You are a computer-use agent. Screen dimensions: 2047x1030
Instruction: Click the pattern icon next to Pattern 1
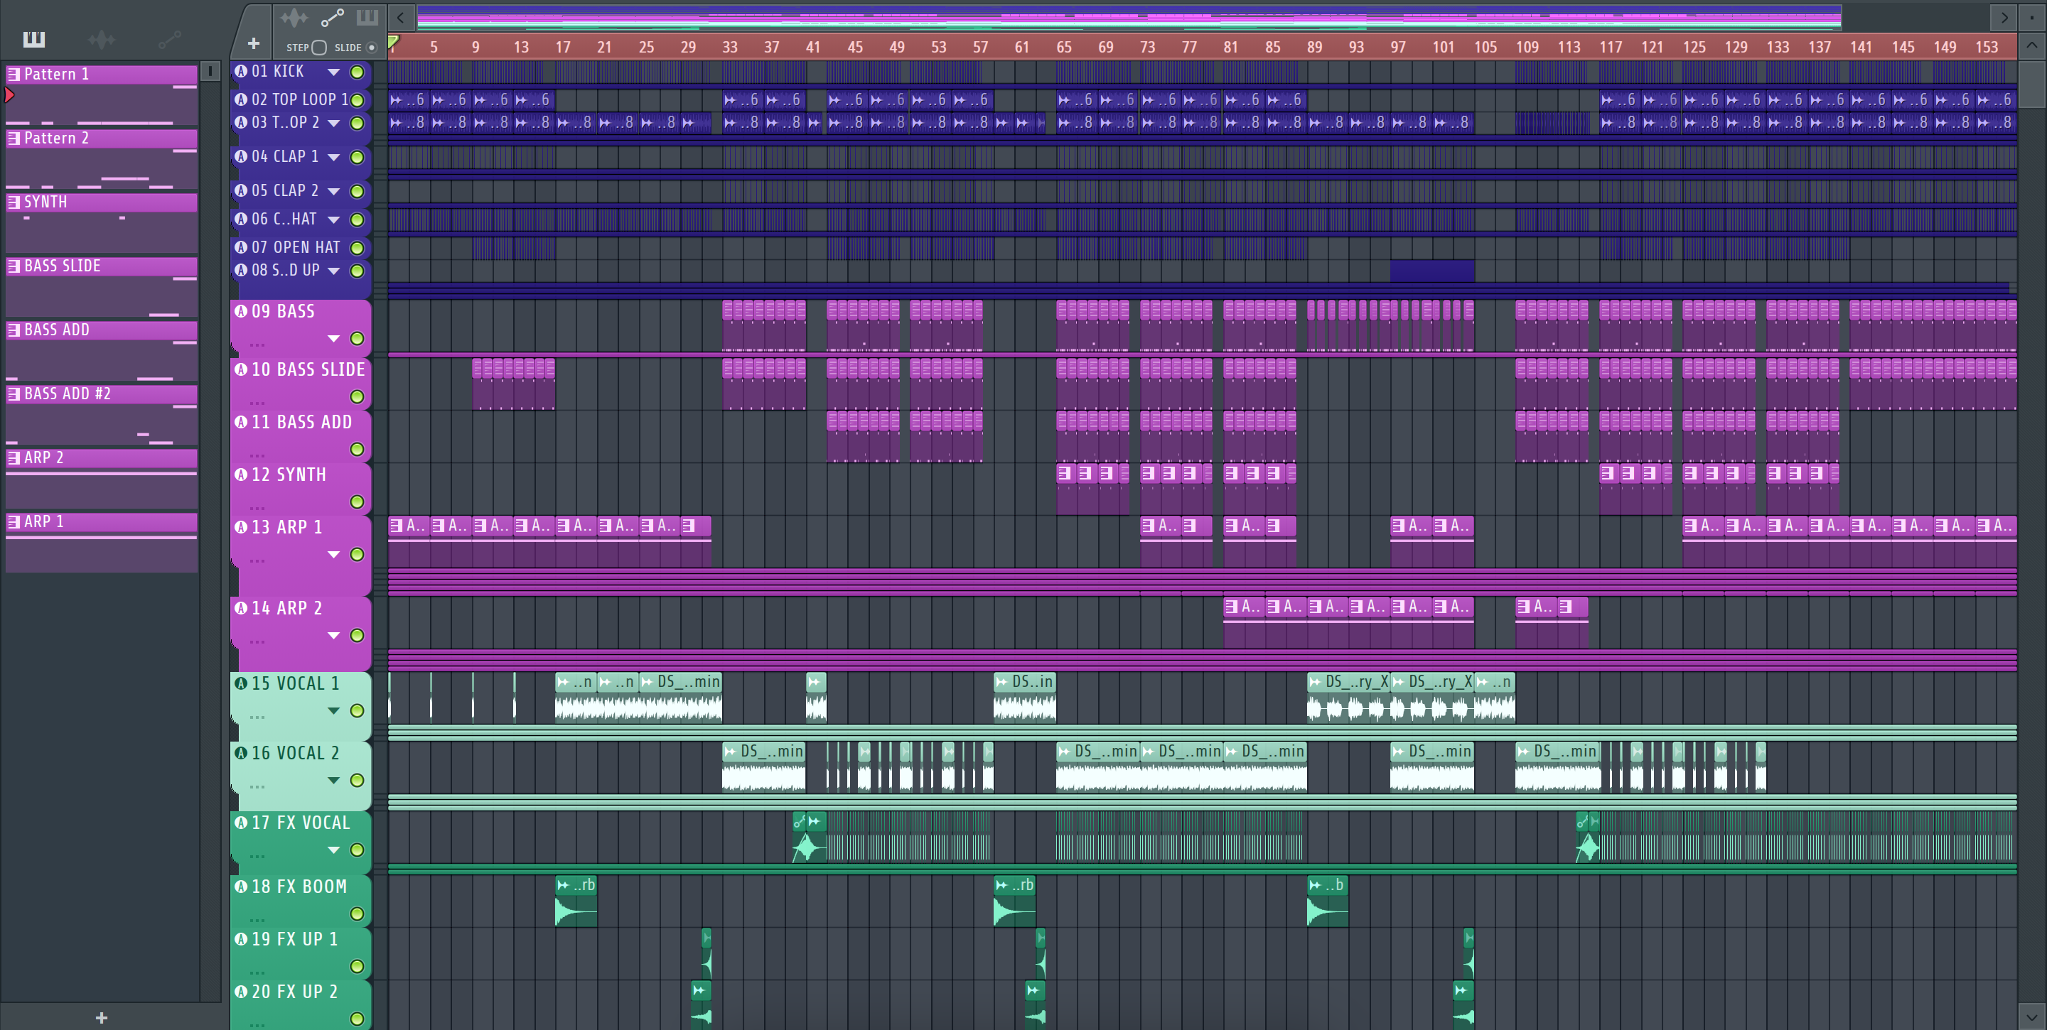click(14, 75)
